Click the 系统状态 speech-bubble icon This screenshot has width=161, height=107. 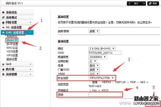pyautogui.click(x=3, y=13)
